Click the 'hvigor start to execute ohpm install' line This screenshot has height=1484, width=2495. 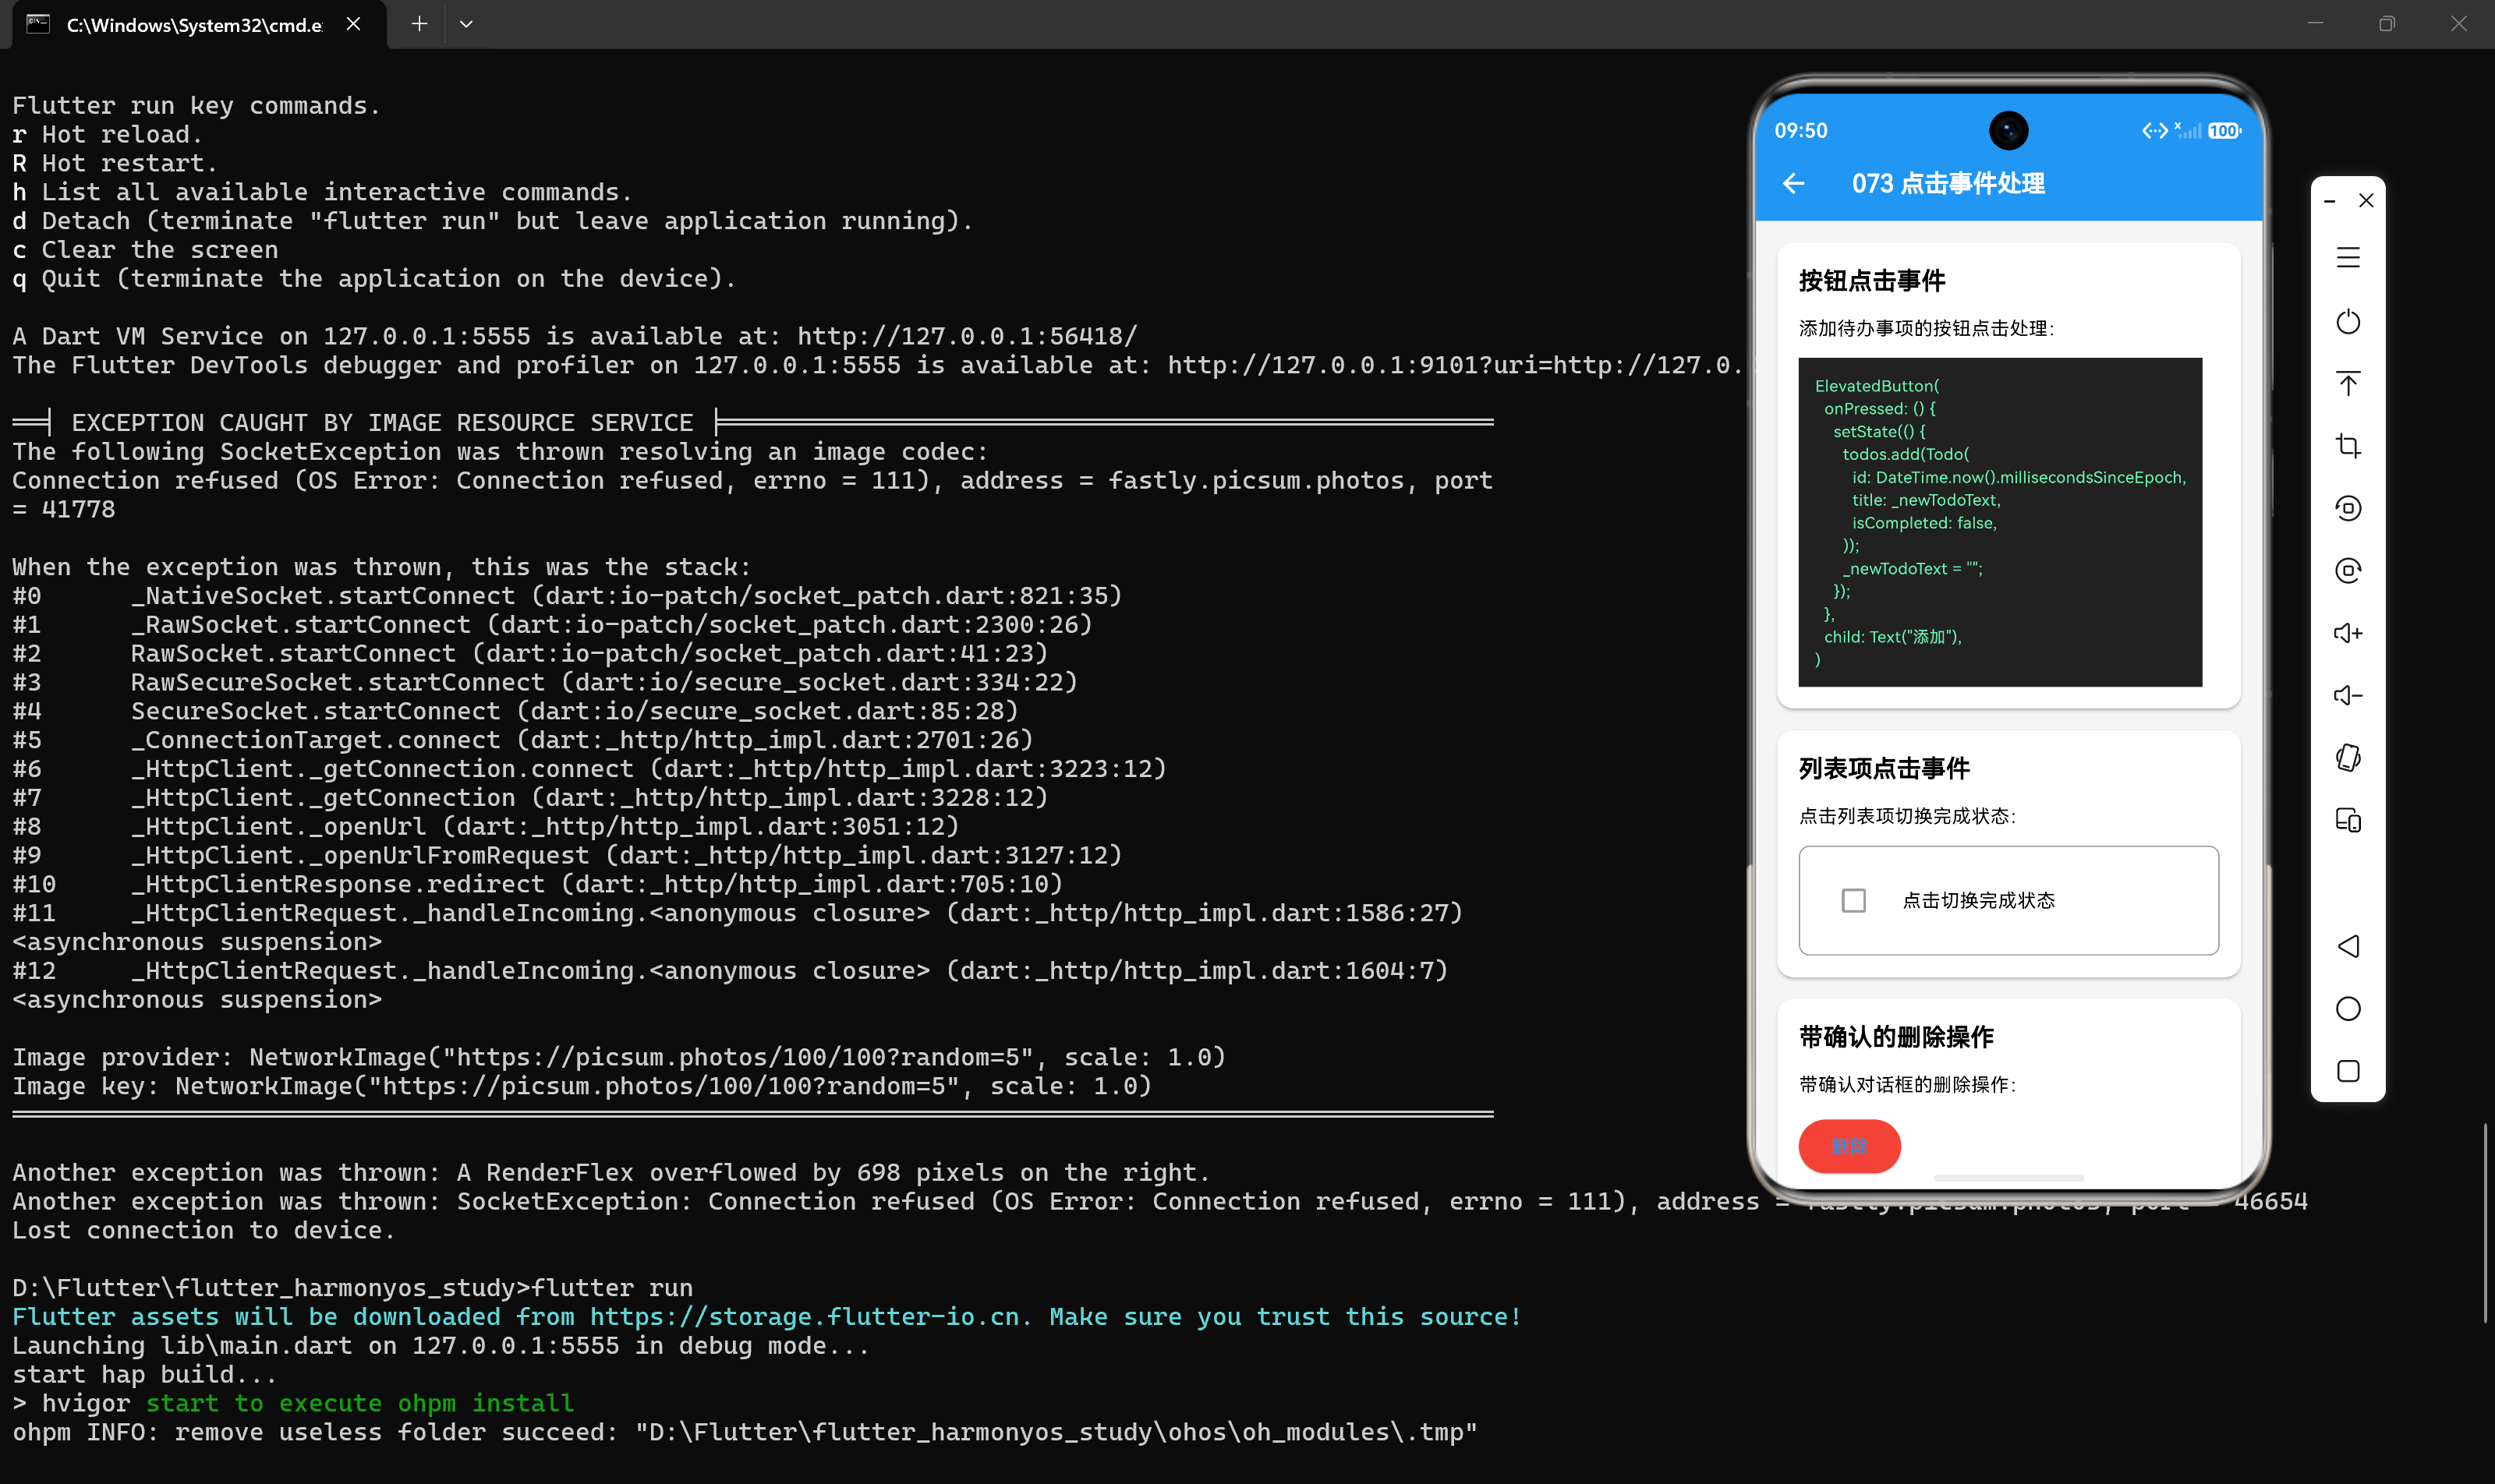click(293, 1404)
